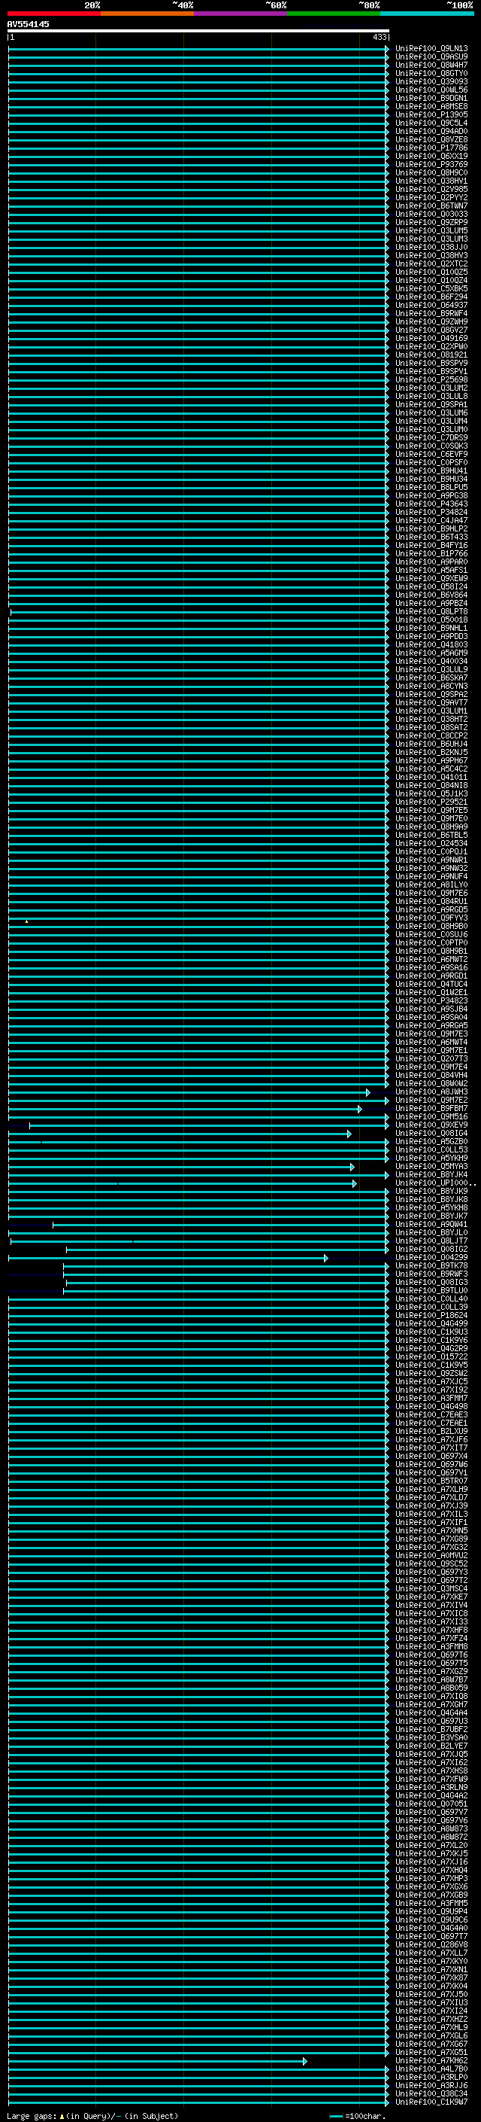481x2122 pixels.
Task: Open hit UniRef100_Q8GTY0
Action: pos(431,73)
